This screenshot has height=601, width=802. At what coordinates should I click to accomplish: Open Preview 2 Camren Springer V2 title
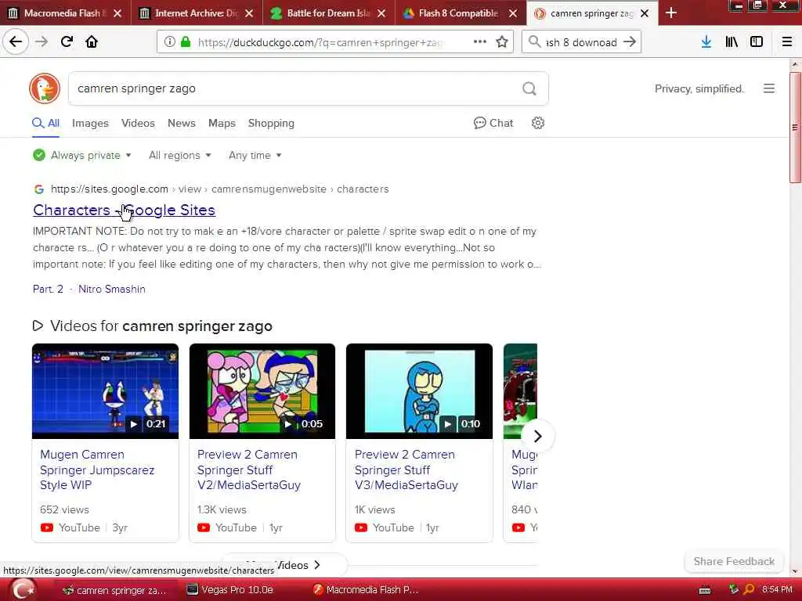coord(249,470)
